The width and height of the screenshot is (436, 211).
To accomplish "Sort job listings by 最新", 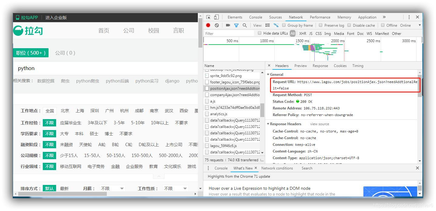I will pyautogui.click(x=64, y=189).
